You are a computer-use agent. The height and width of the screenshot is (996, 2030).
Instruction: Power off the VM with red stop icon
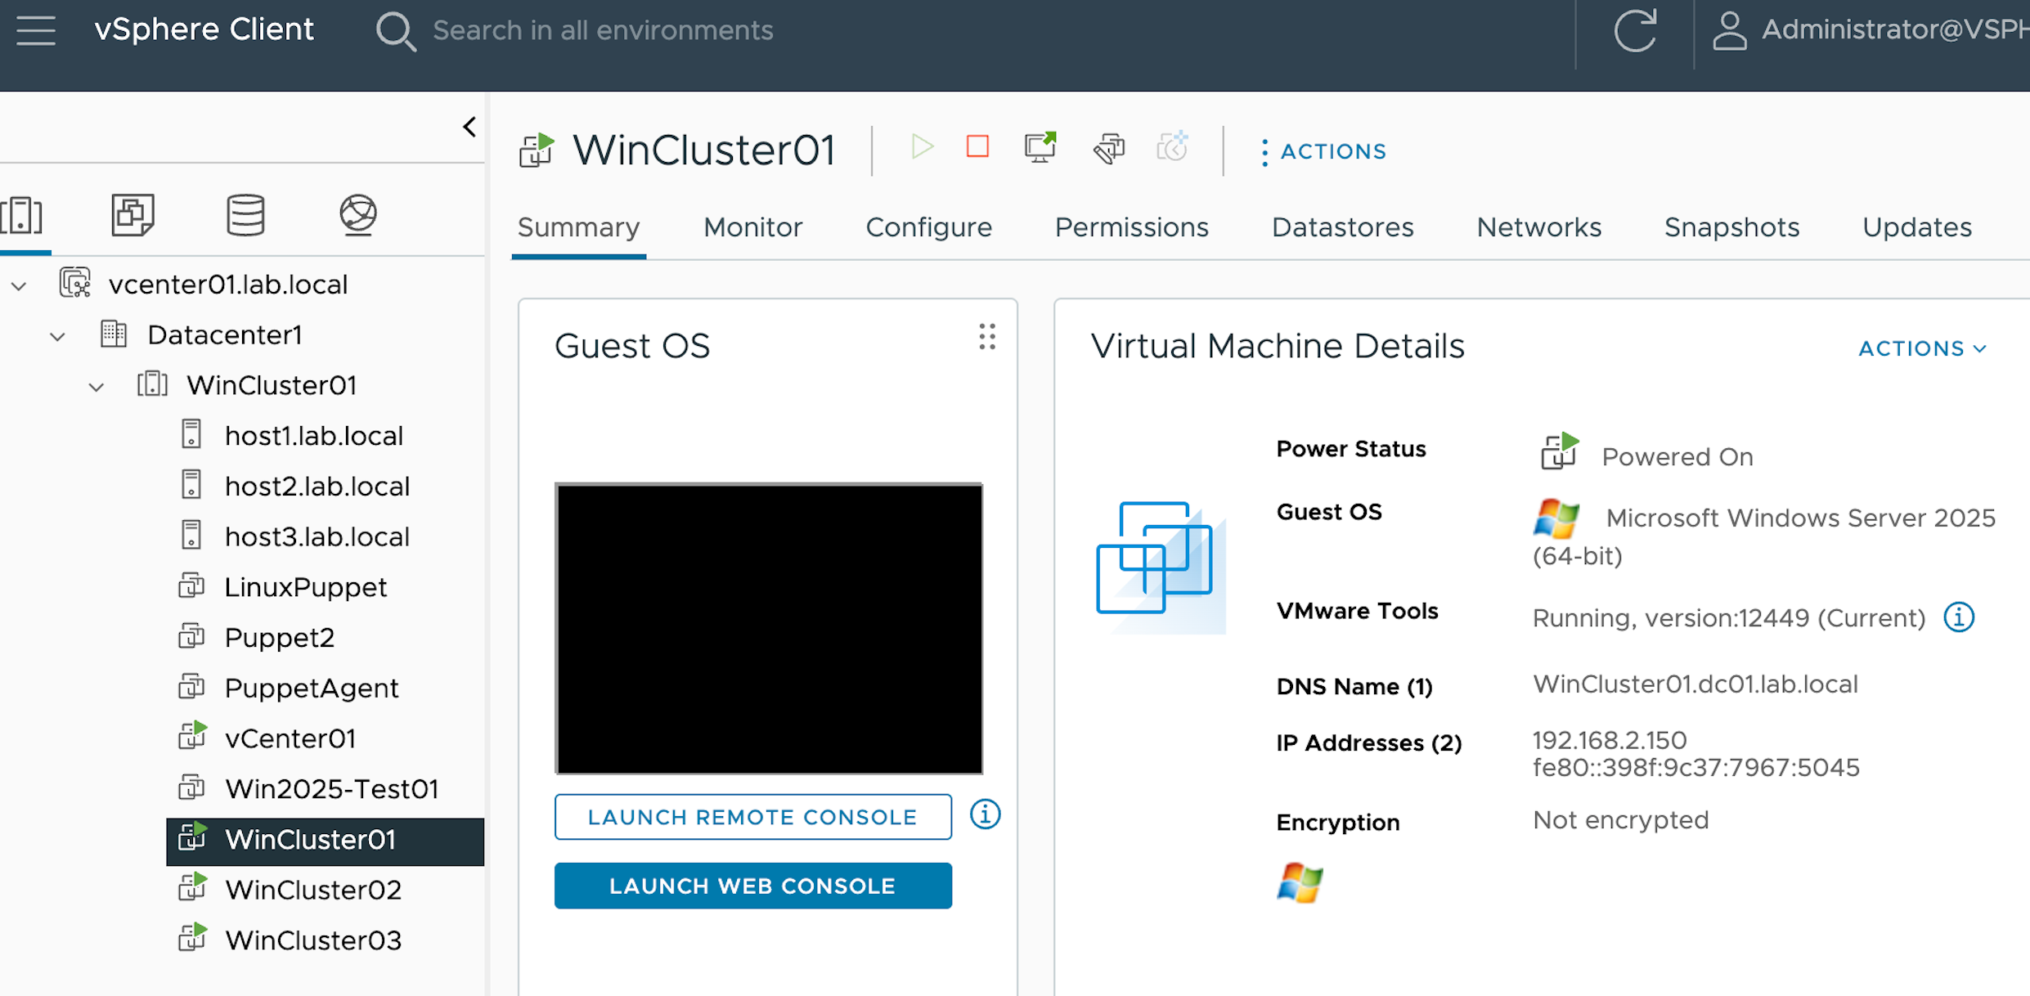[x=977, y=147]
